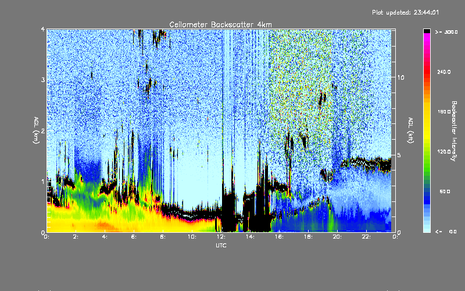Click the '>= 300.0' colorbar value
Image resolution: width=465 pixels, height=291 pixels.
point(446,32)
